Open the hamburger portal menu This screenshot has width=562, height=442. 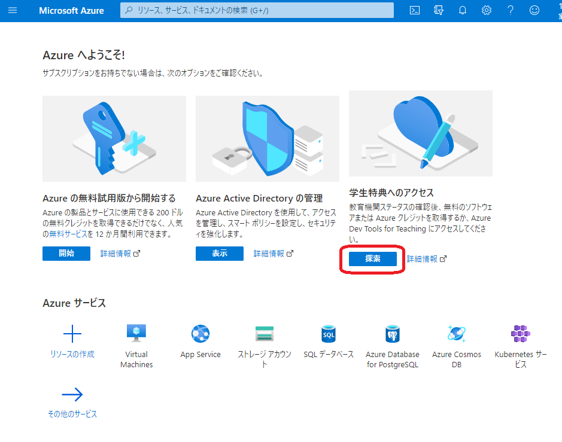13,10
